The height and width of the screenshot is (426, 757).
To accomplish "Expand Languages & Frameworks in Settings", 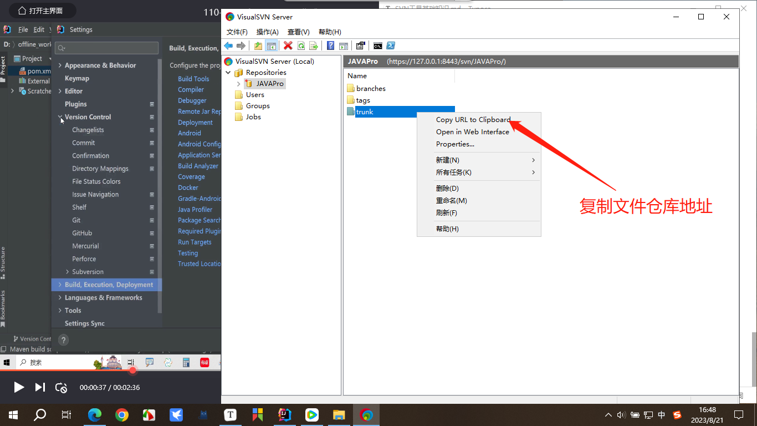I will coord(60,298).
